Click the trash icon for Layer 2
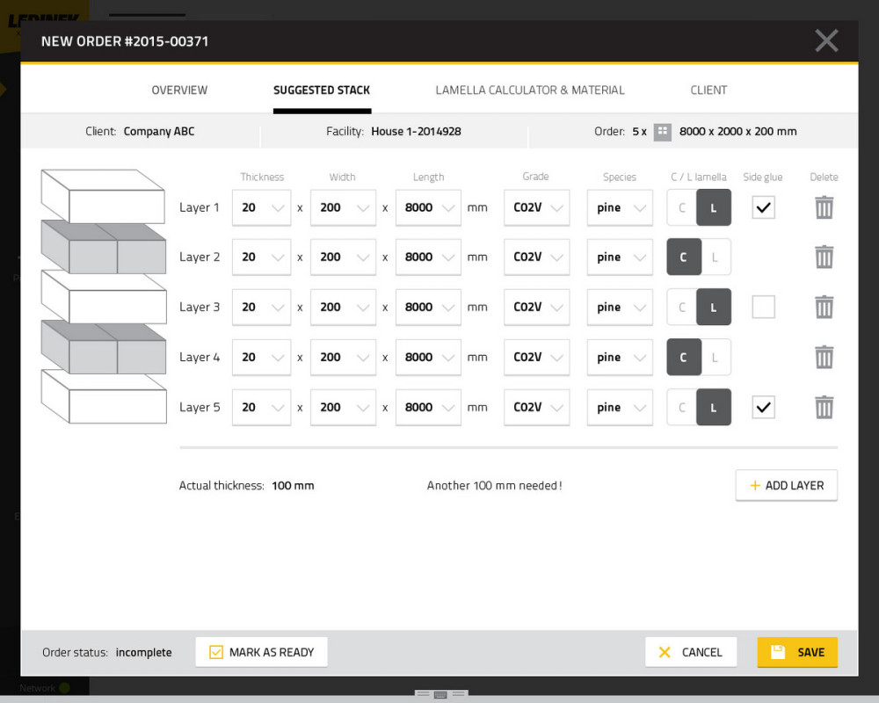 824,257
